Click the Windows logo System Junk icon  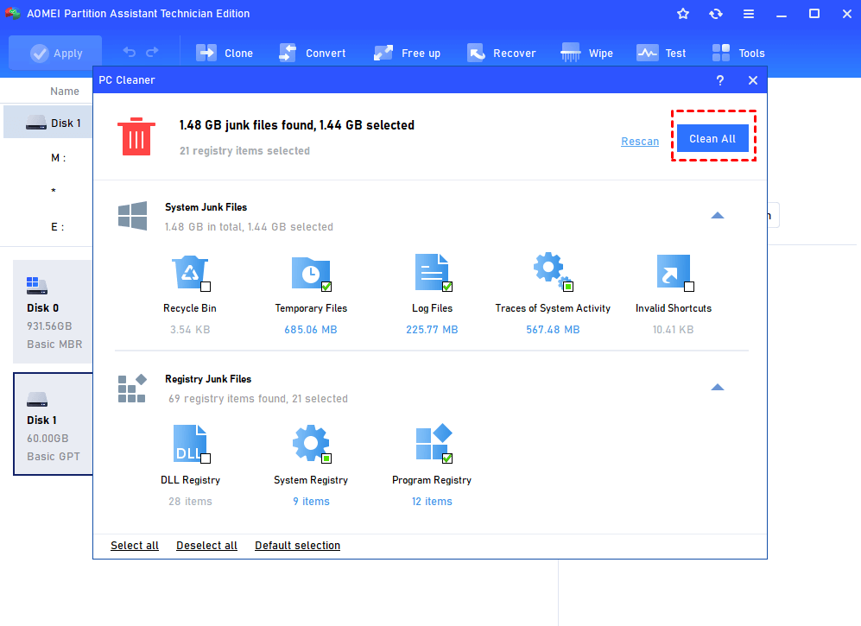click(132, 215)
